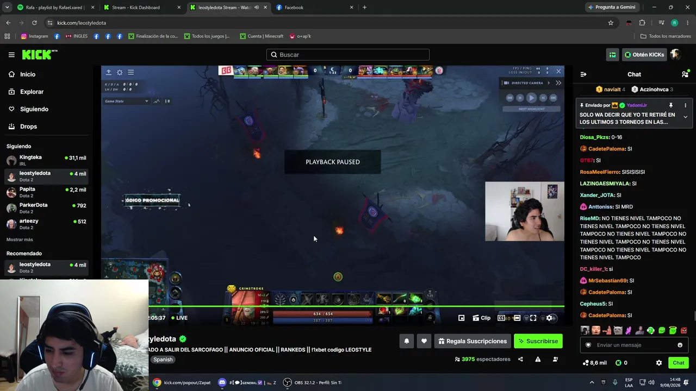Toggle the follow heart button
The height and width of the screenshot is (391, 696).
424,341
